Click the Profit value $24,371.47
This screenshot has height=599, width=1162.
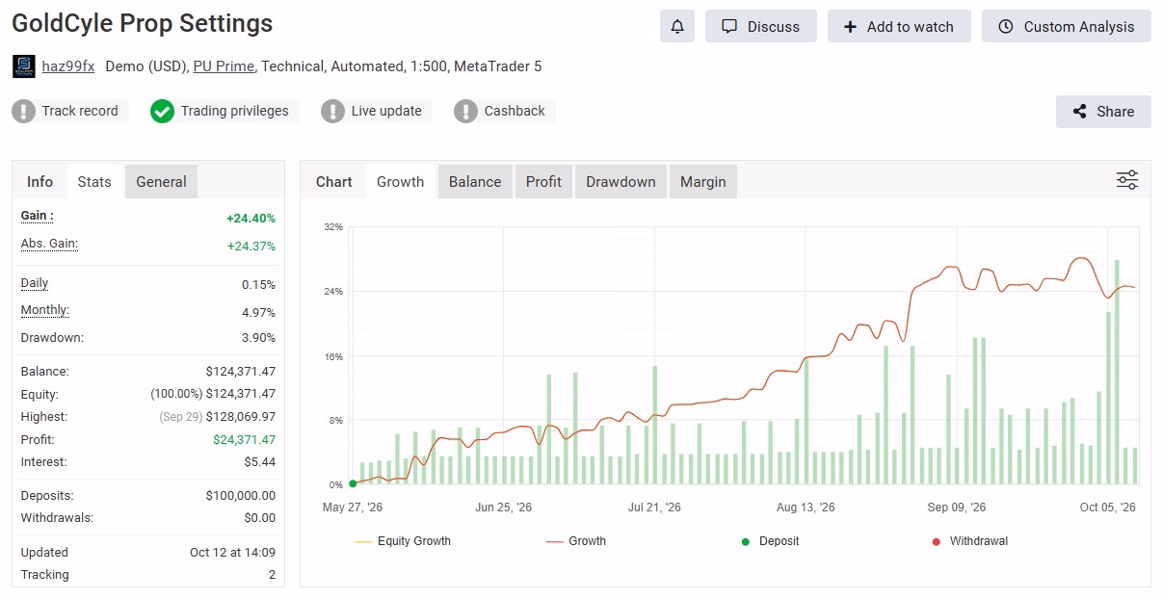coord(244,440)
